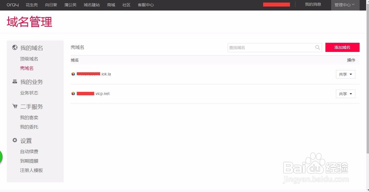Click the shopping cart icon beside 二手服务

click(x=15, y=106)
